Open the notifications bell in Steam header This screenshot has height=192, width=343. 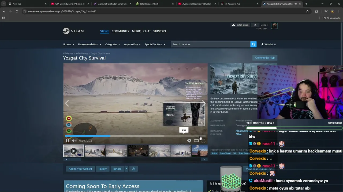tap(255, 25)
